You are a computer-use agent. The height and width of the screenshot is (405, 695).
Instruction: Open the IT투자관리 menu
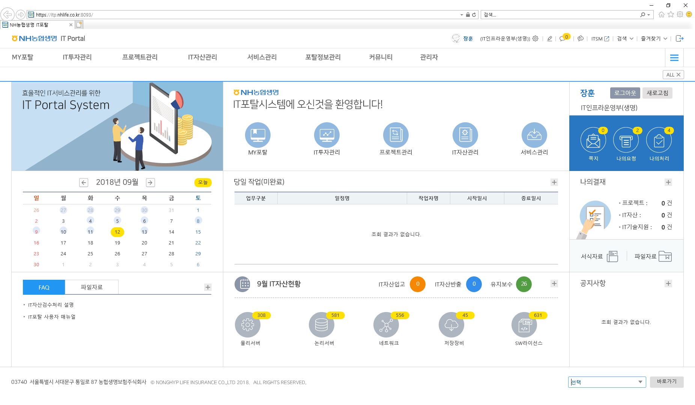click(x=77, y=57)
